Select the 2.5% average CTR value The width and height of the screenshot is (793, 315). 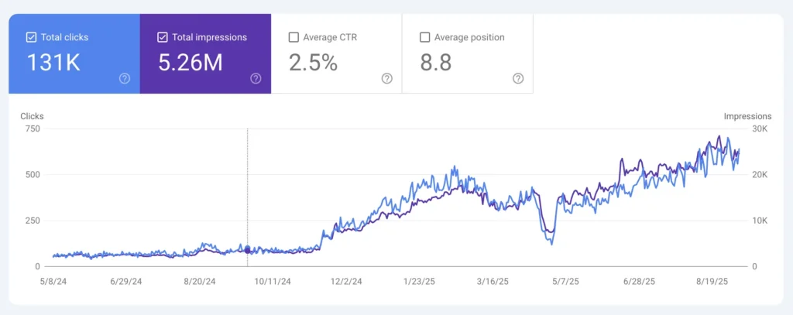point(313,63)
